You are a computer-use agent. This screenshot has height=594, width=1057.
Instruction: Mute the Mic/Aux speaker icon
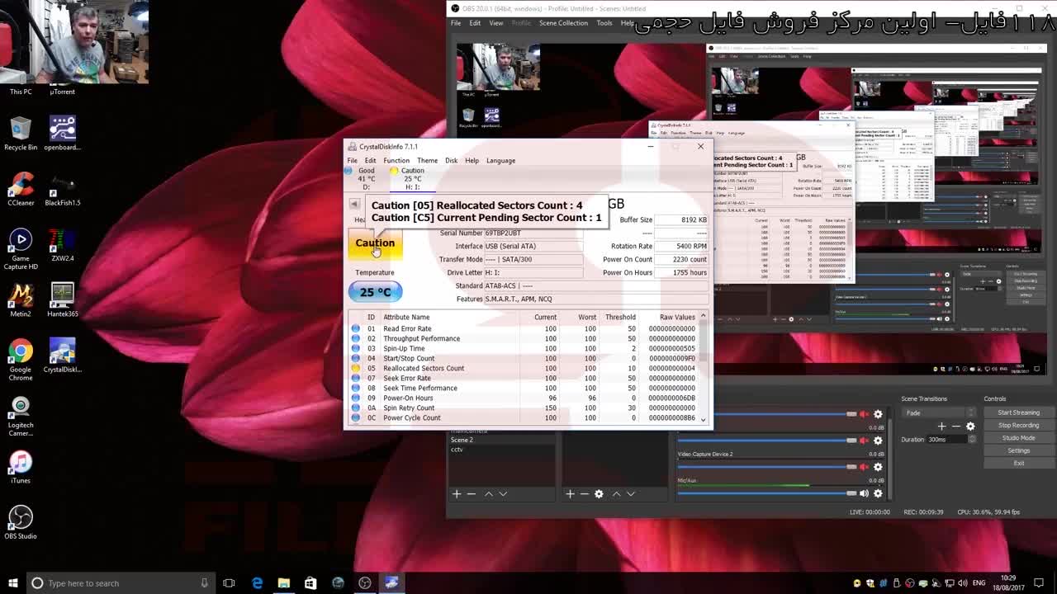pyautogui.click(x=864, y=493)
